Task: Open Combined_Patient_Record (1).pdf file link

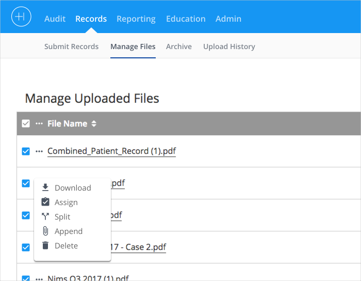Action: [x=112, y=151]
